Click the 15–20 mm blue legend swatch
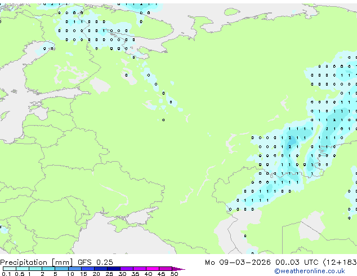Viewport: 357px width, 276px height. click(x=88, y=269)
